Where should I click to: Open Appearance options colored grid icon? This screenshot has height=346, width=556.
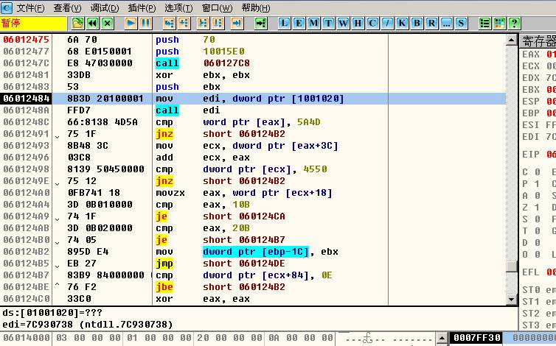(500, 24)
